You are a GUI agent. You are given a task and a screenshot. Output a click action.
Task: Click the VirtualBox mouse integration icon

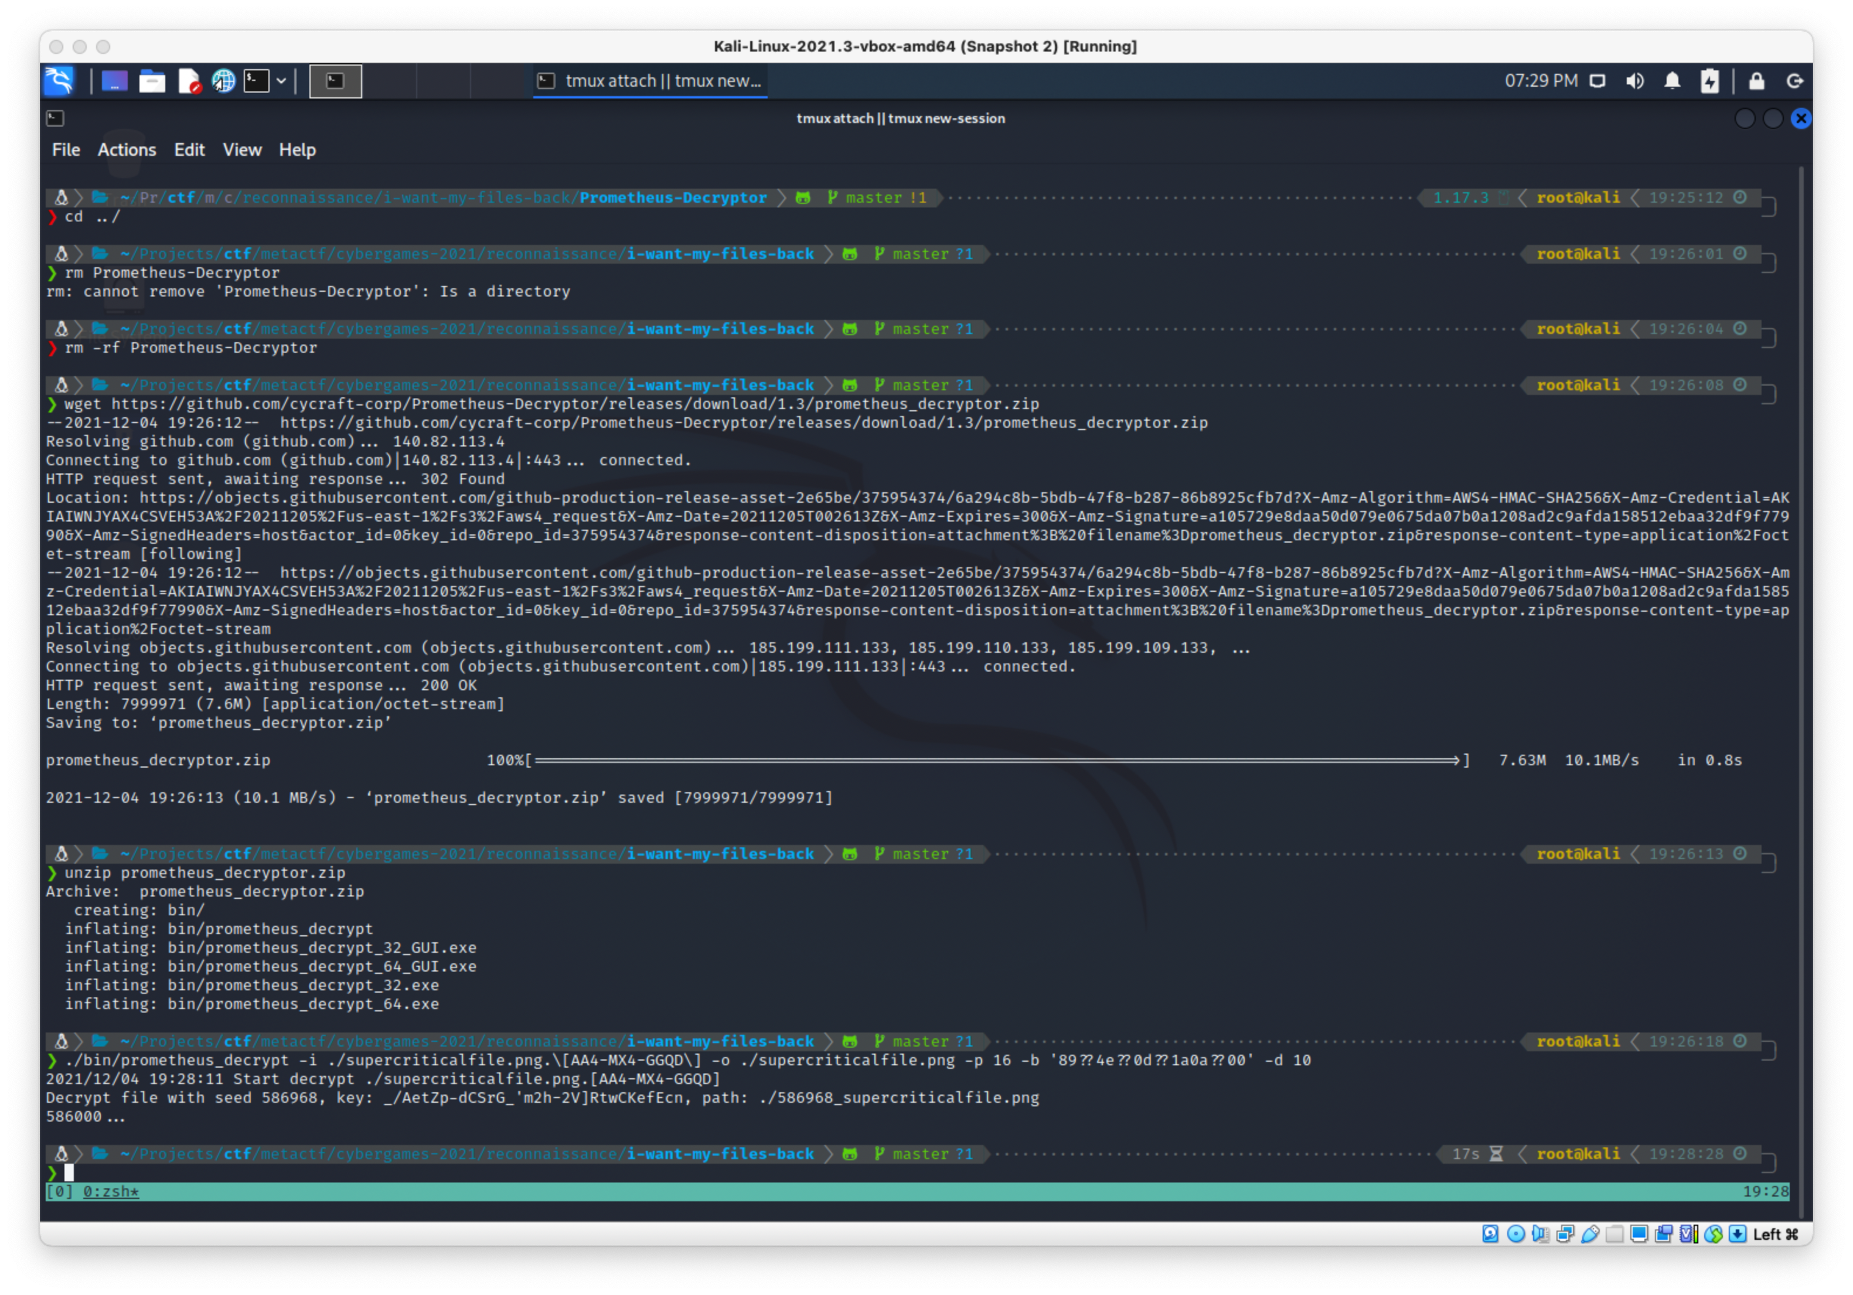pyautogui.click(x=1714, y=1235)
